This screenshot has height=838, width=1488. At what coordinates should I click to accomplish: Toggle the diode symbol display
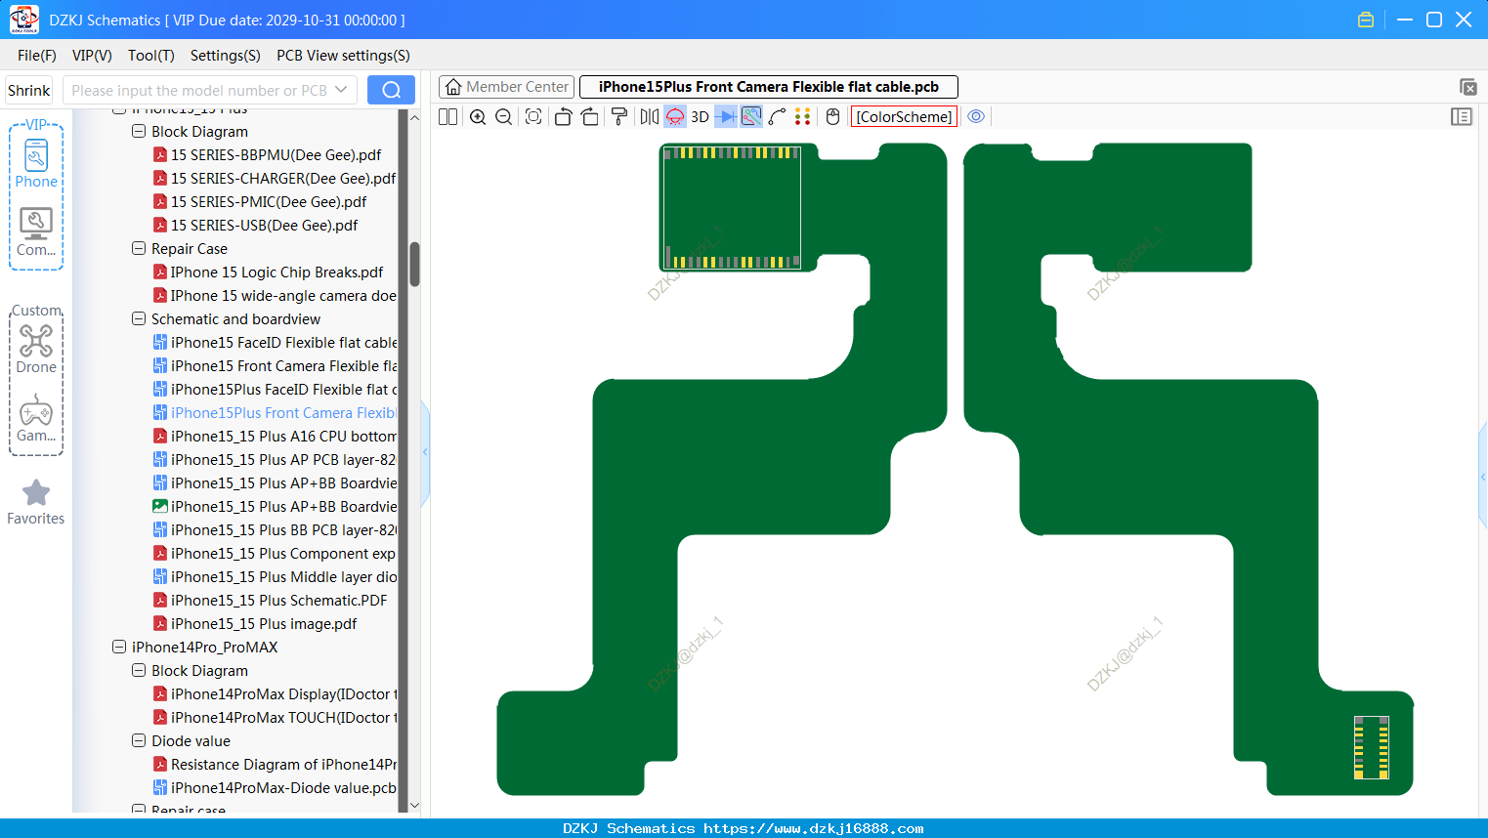726,116
